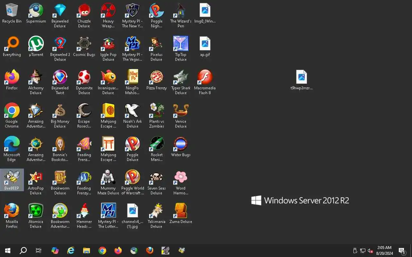Click the Insaniquarium Deluxe fish icon
Viewport: 412px width, 257px height.
(108, 83)
